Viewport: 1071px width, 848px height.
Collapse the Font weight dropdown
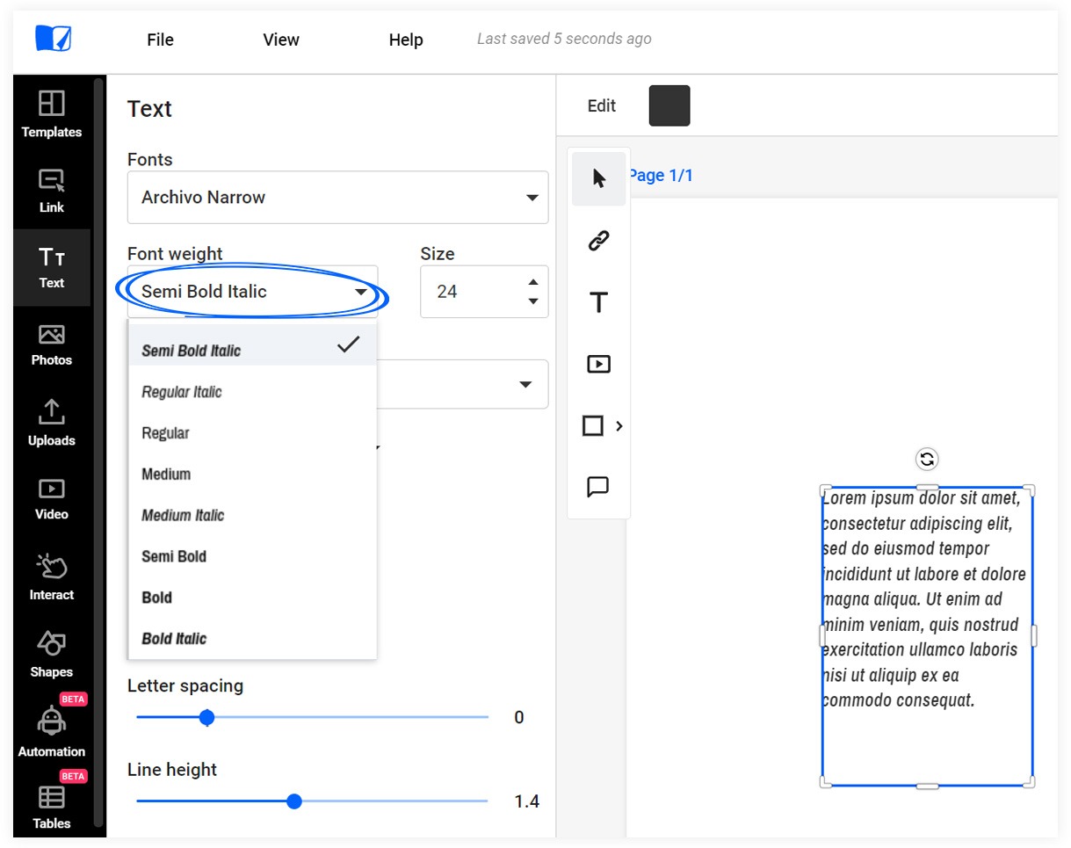pos(253,292)
